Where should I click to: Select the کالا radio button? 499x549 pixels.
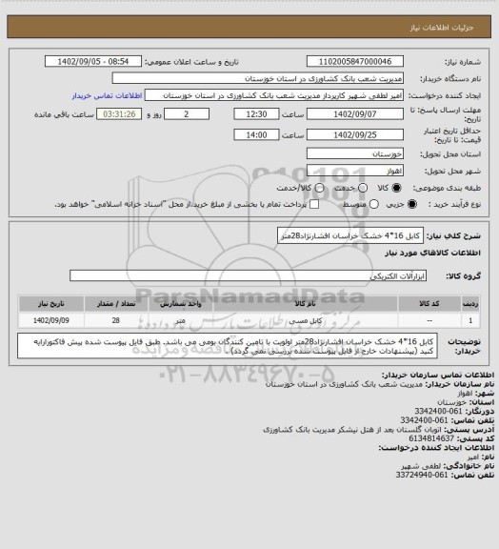tap(396, 188)
